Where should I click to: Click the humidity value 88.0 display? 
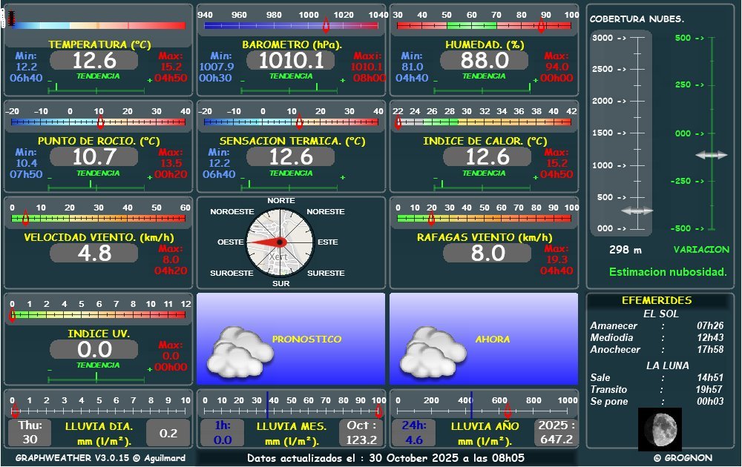point(484,60)
